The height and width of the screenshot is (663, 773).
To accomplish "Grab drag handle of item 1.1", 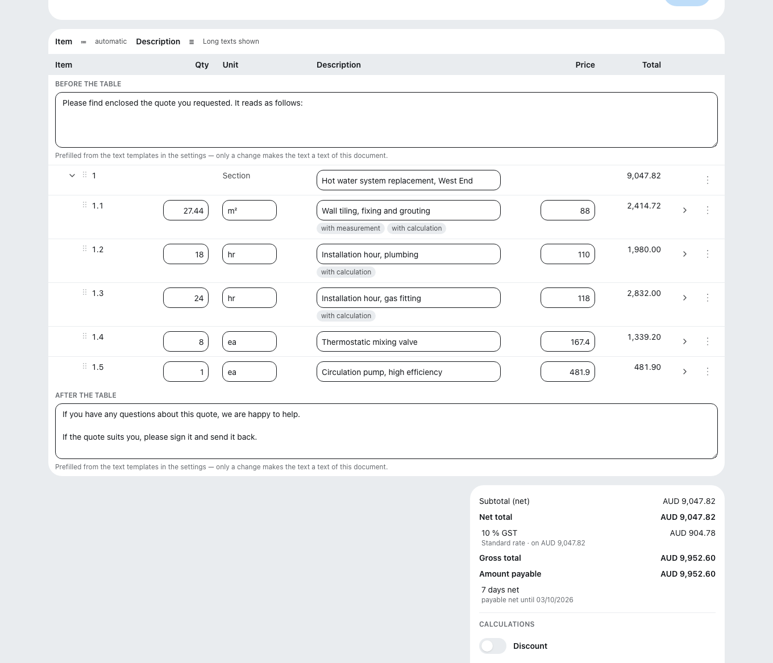I will (85, 205).
